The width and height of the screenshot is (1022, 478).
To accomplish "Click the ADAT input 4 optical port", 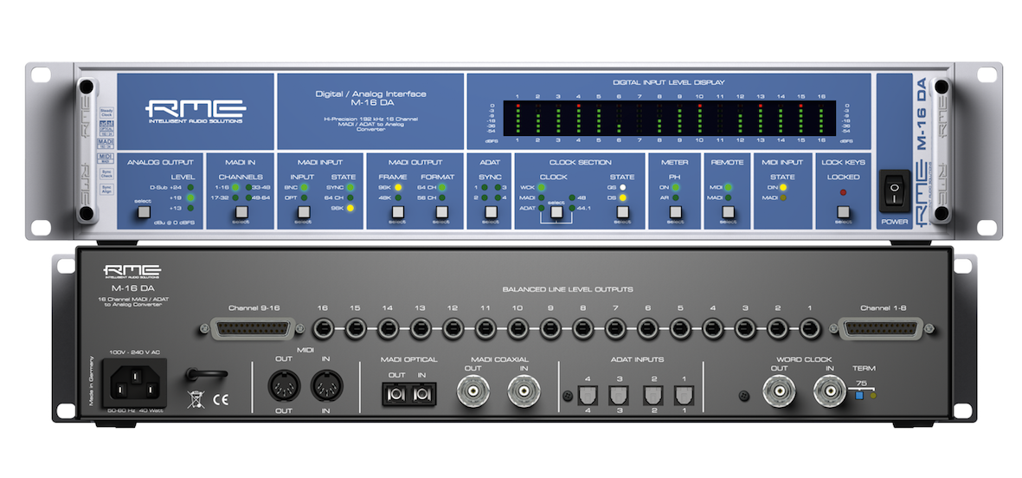I will point(588,395).
